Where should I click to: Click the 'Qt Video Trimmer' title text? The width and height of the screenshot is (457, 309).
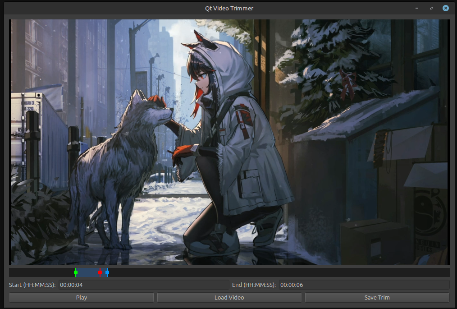pyautogui.click(x=229, y=8)
